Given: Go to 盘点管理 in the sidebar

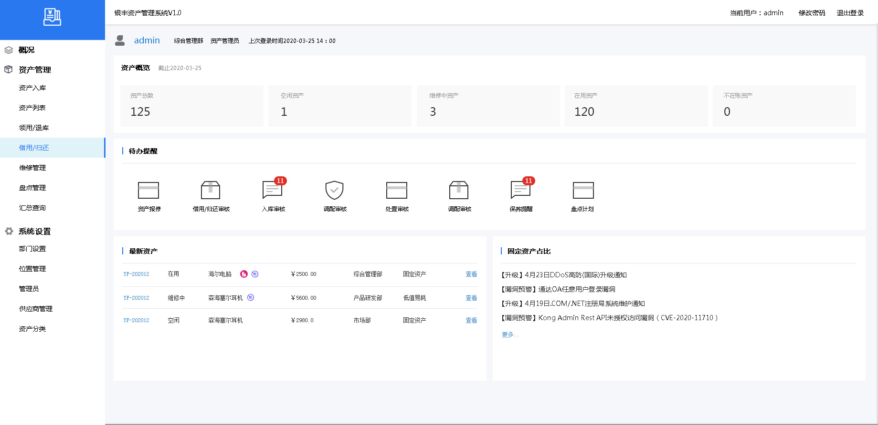Looking at the screenshot, I should click(x=32, y=188).
